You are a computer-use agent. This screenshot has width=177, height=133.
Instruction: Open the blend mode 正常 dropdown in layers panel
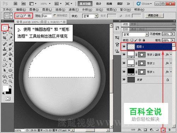coord(135,34)
